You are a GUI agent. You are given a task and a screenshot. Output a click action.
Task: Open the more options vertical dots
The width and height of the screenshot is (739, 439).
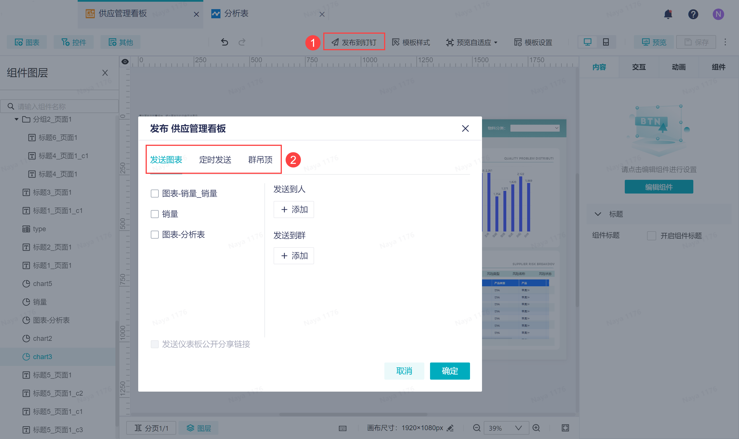click(725, 42)
